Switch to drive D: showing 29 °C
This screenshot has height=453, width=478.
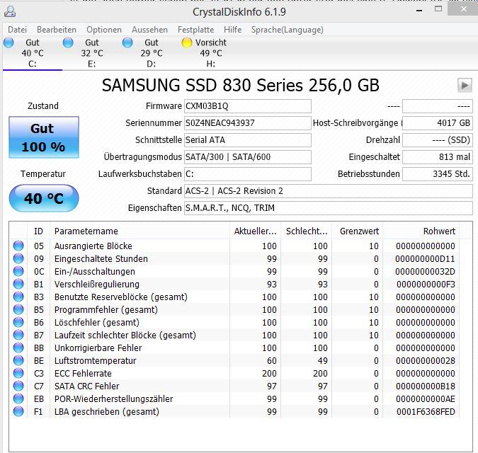[x=152, y=53]
